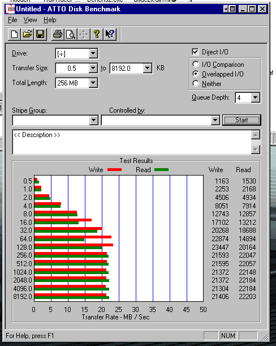Click the Start benchmark button
Screen dimensions: 276x346
(241, 120)
